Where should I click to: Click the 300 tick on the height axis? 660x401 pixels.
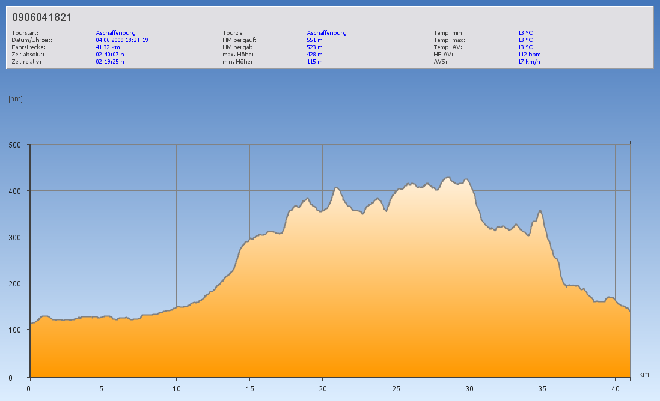pos(15,237)
